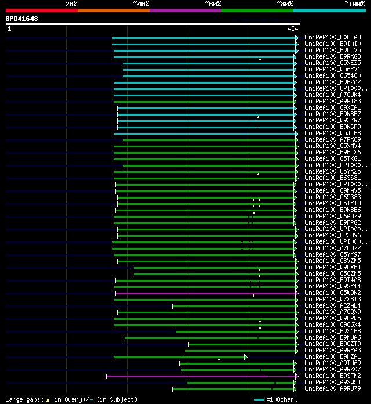
Task: Select hit UniRef100_B9MUA6
Action: (333, 337)
